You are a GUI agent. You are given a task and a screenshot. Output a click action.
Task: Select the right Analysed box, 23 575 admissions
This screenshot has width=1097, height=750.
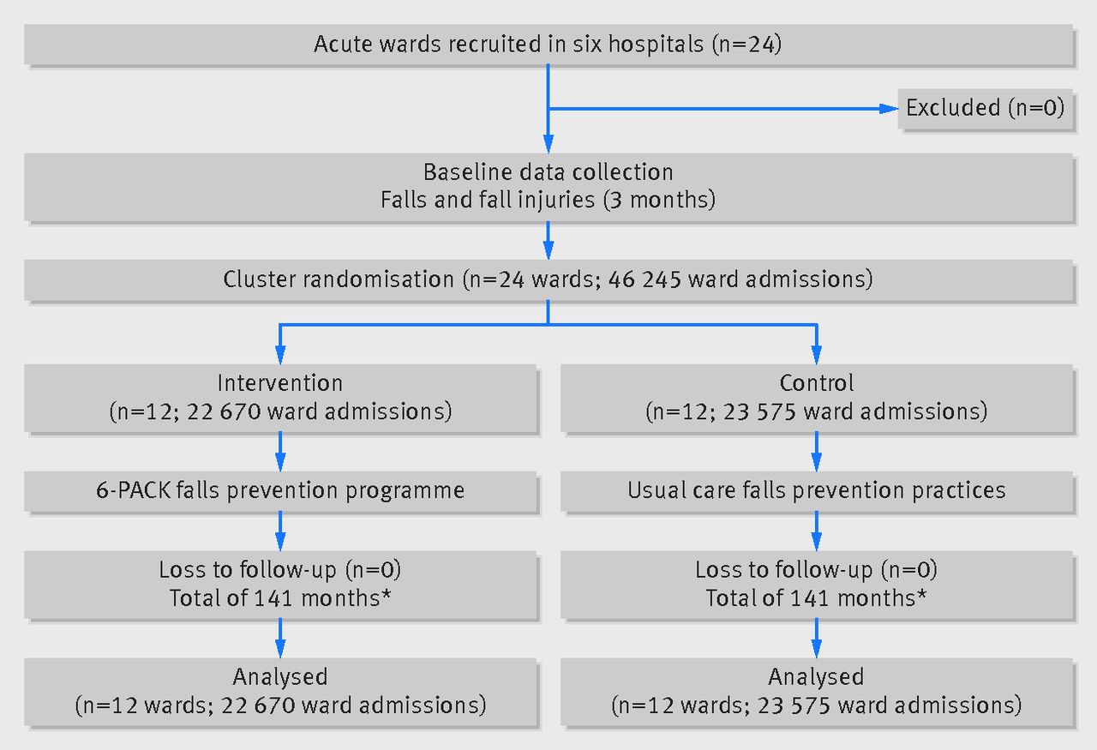[x=816, y=691]
